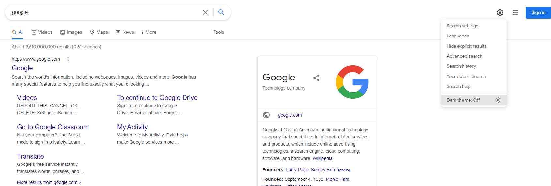Expand the More search filters dropdown
Image resolution: width=551 pixels, height=186 pixels.
tap(149, 32)
